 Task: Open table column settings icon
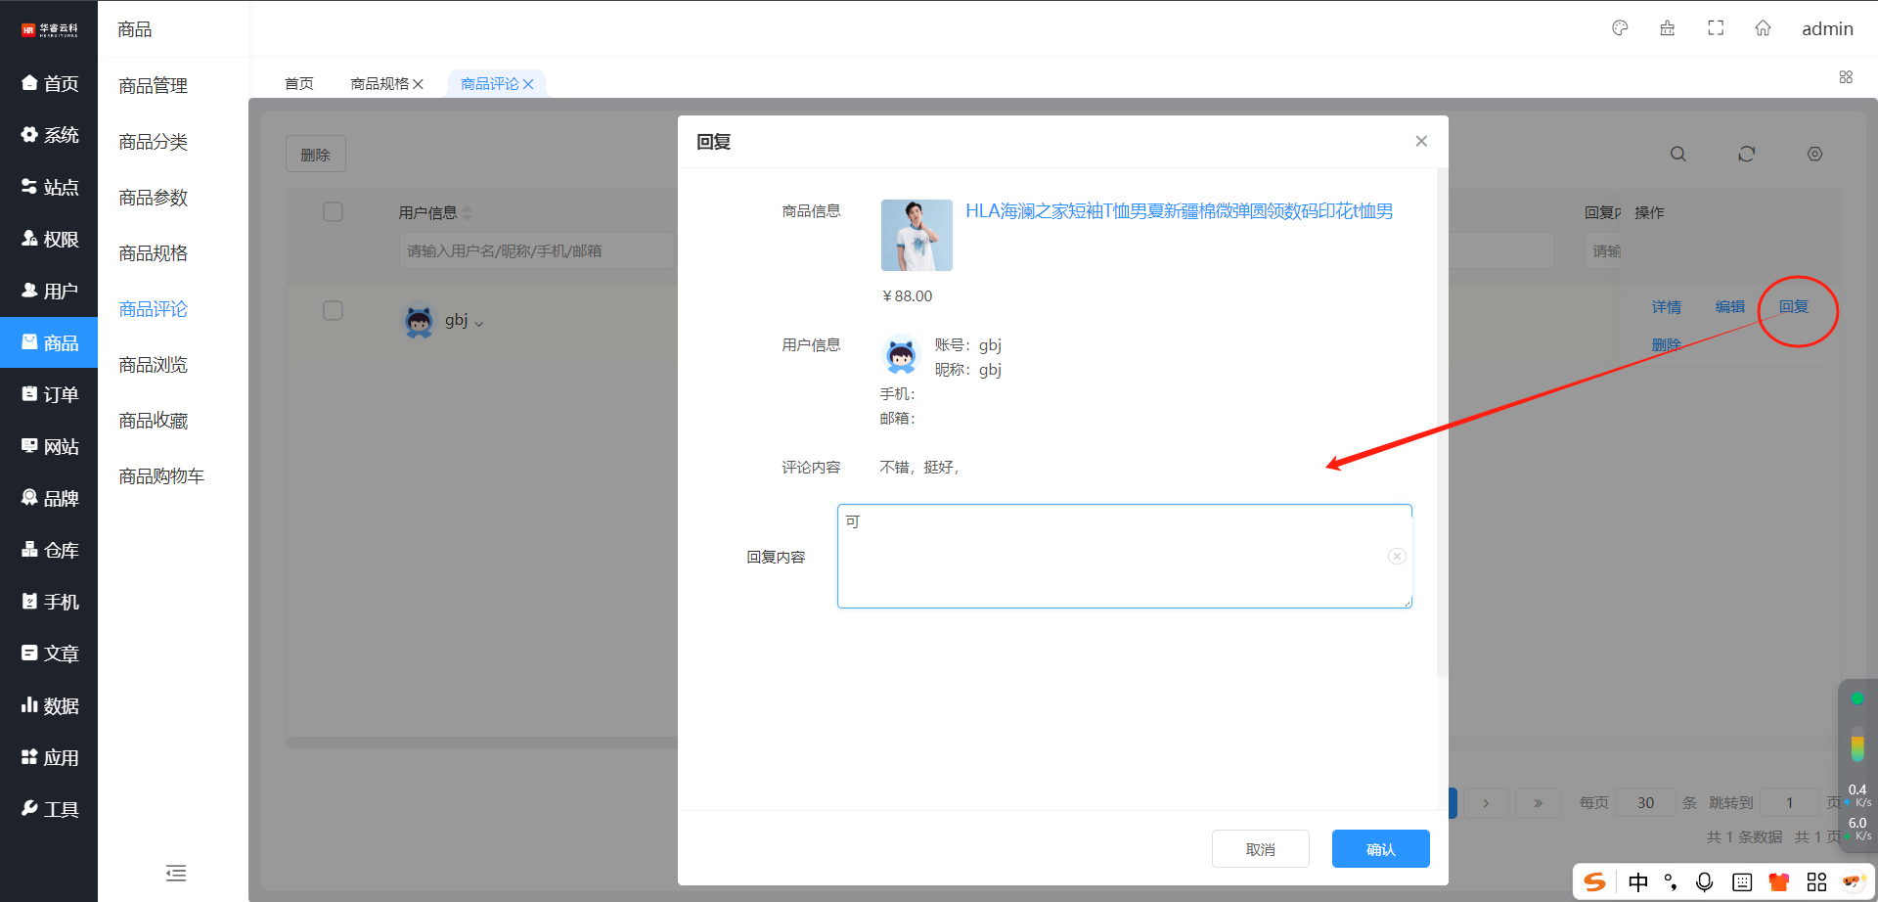[x=1814, y=154]
